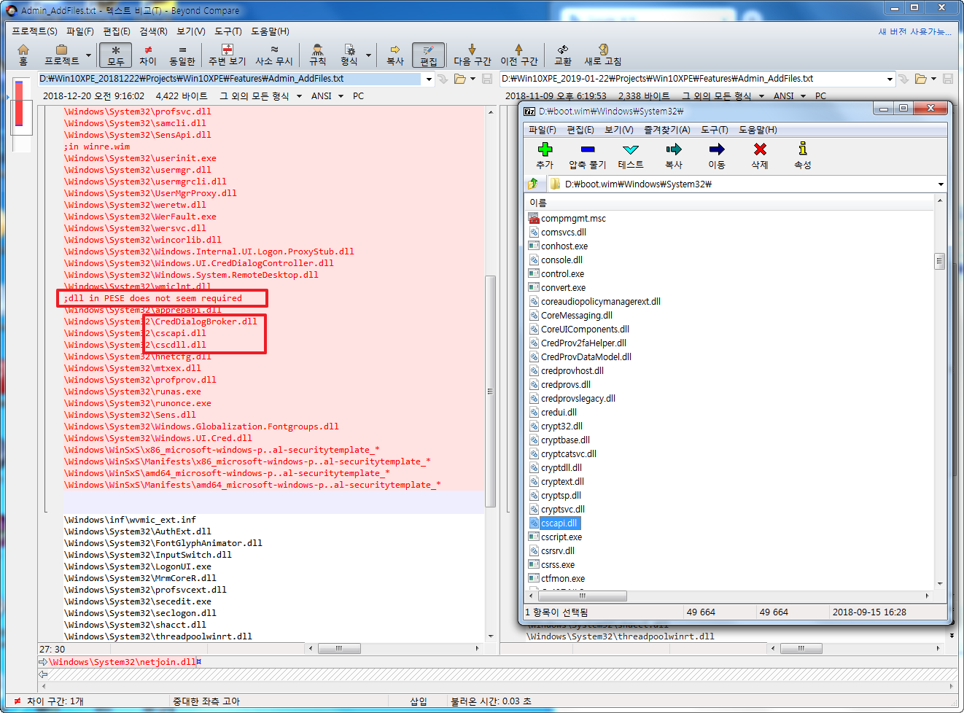Click the 복사 (Copy) arrow icon in Beyond Compare
This screenshot has width=964, height=713.
[x=394, y=55]
